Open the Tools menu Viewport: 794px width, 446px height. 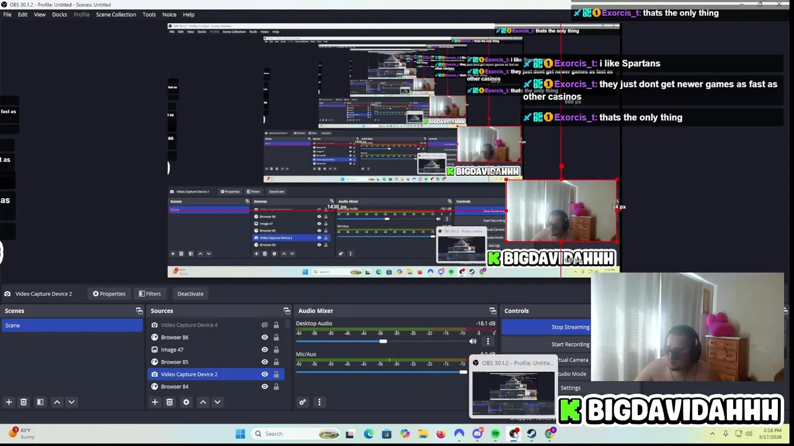point(149,14)
